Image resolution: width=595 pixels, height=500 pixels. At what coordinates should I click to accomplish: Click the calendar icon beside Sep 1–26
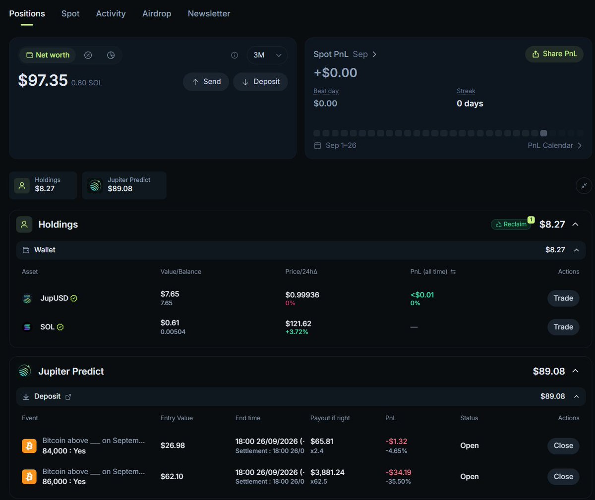click(x=318, y=145)
